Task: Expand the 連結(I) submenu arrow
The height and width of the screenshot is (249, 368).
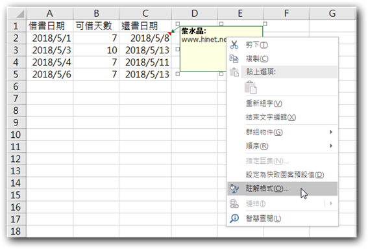Action: point(331,203)
